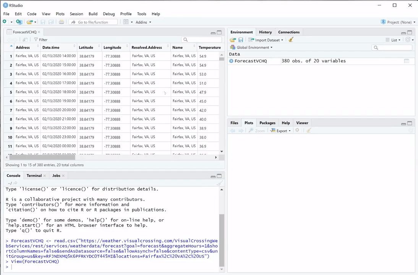Click the Create a Project icon
The height and width of the screenshot is (275, 418).
tap(19, 22)
